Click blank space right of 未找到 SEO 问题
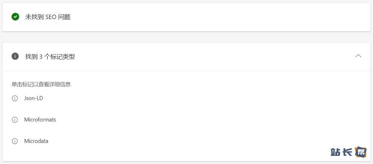373x164 pixels. click(x=226, y=17)
